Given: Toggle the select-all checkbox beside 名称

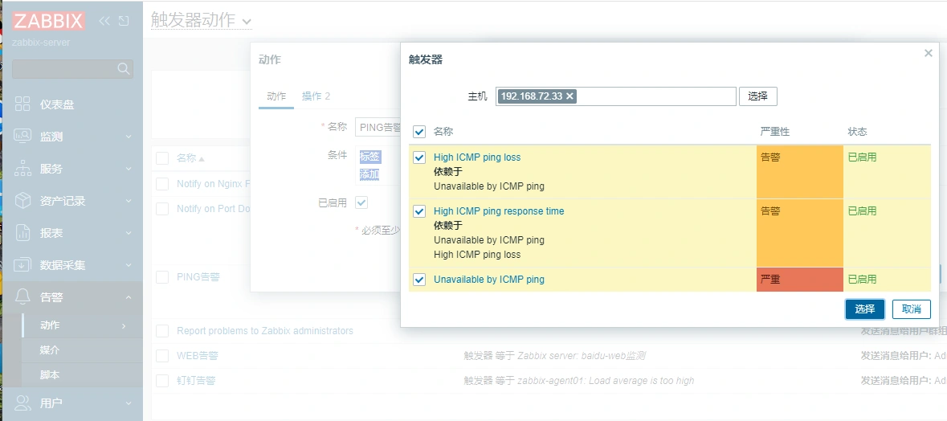Looking at the screenshot, I should [x=419, y=132].
